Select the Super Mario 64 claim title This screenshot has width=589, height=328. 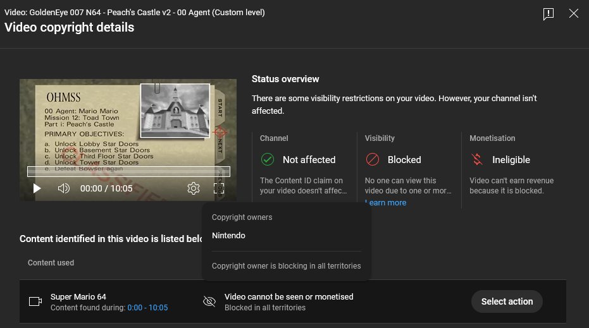click(78, 297)
